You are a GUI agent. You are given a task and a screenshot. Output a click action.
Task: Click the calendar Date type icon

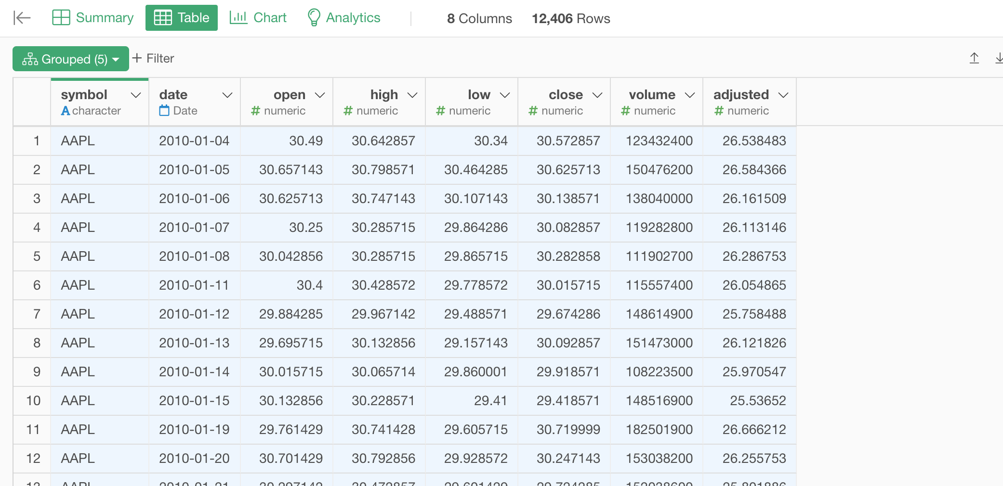[164, 111]
